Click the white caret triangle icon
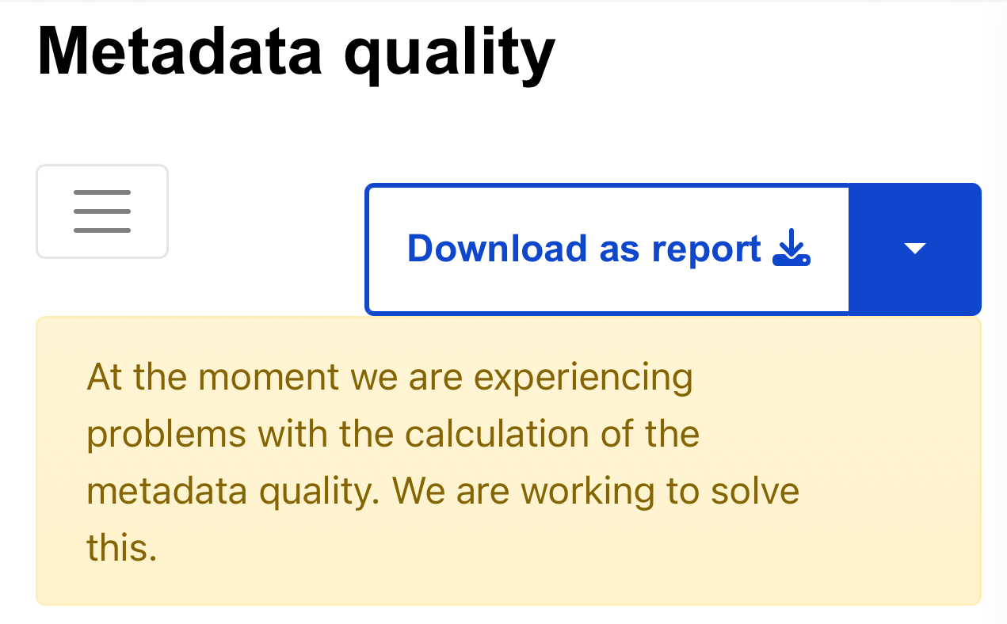 (x=915, y=249)
